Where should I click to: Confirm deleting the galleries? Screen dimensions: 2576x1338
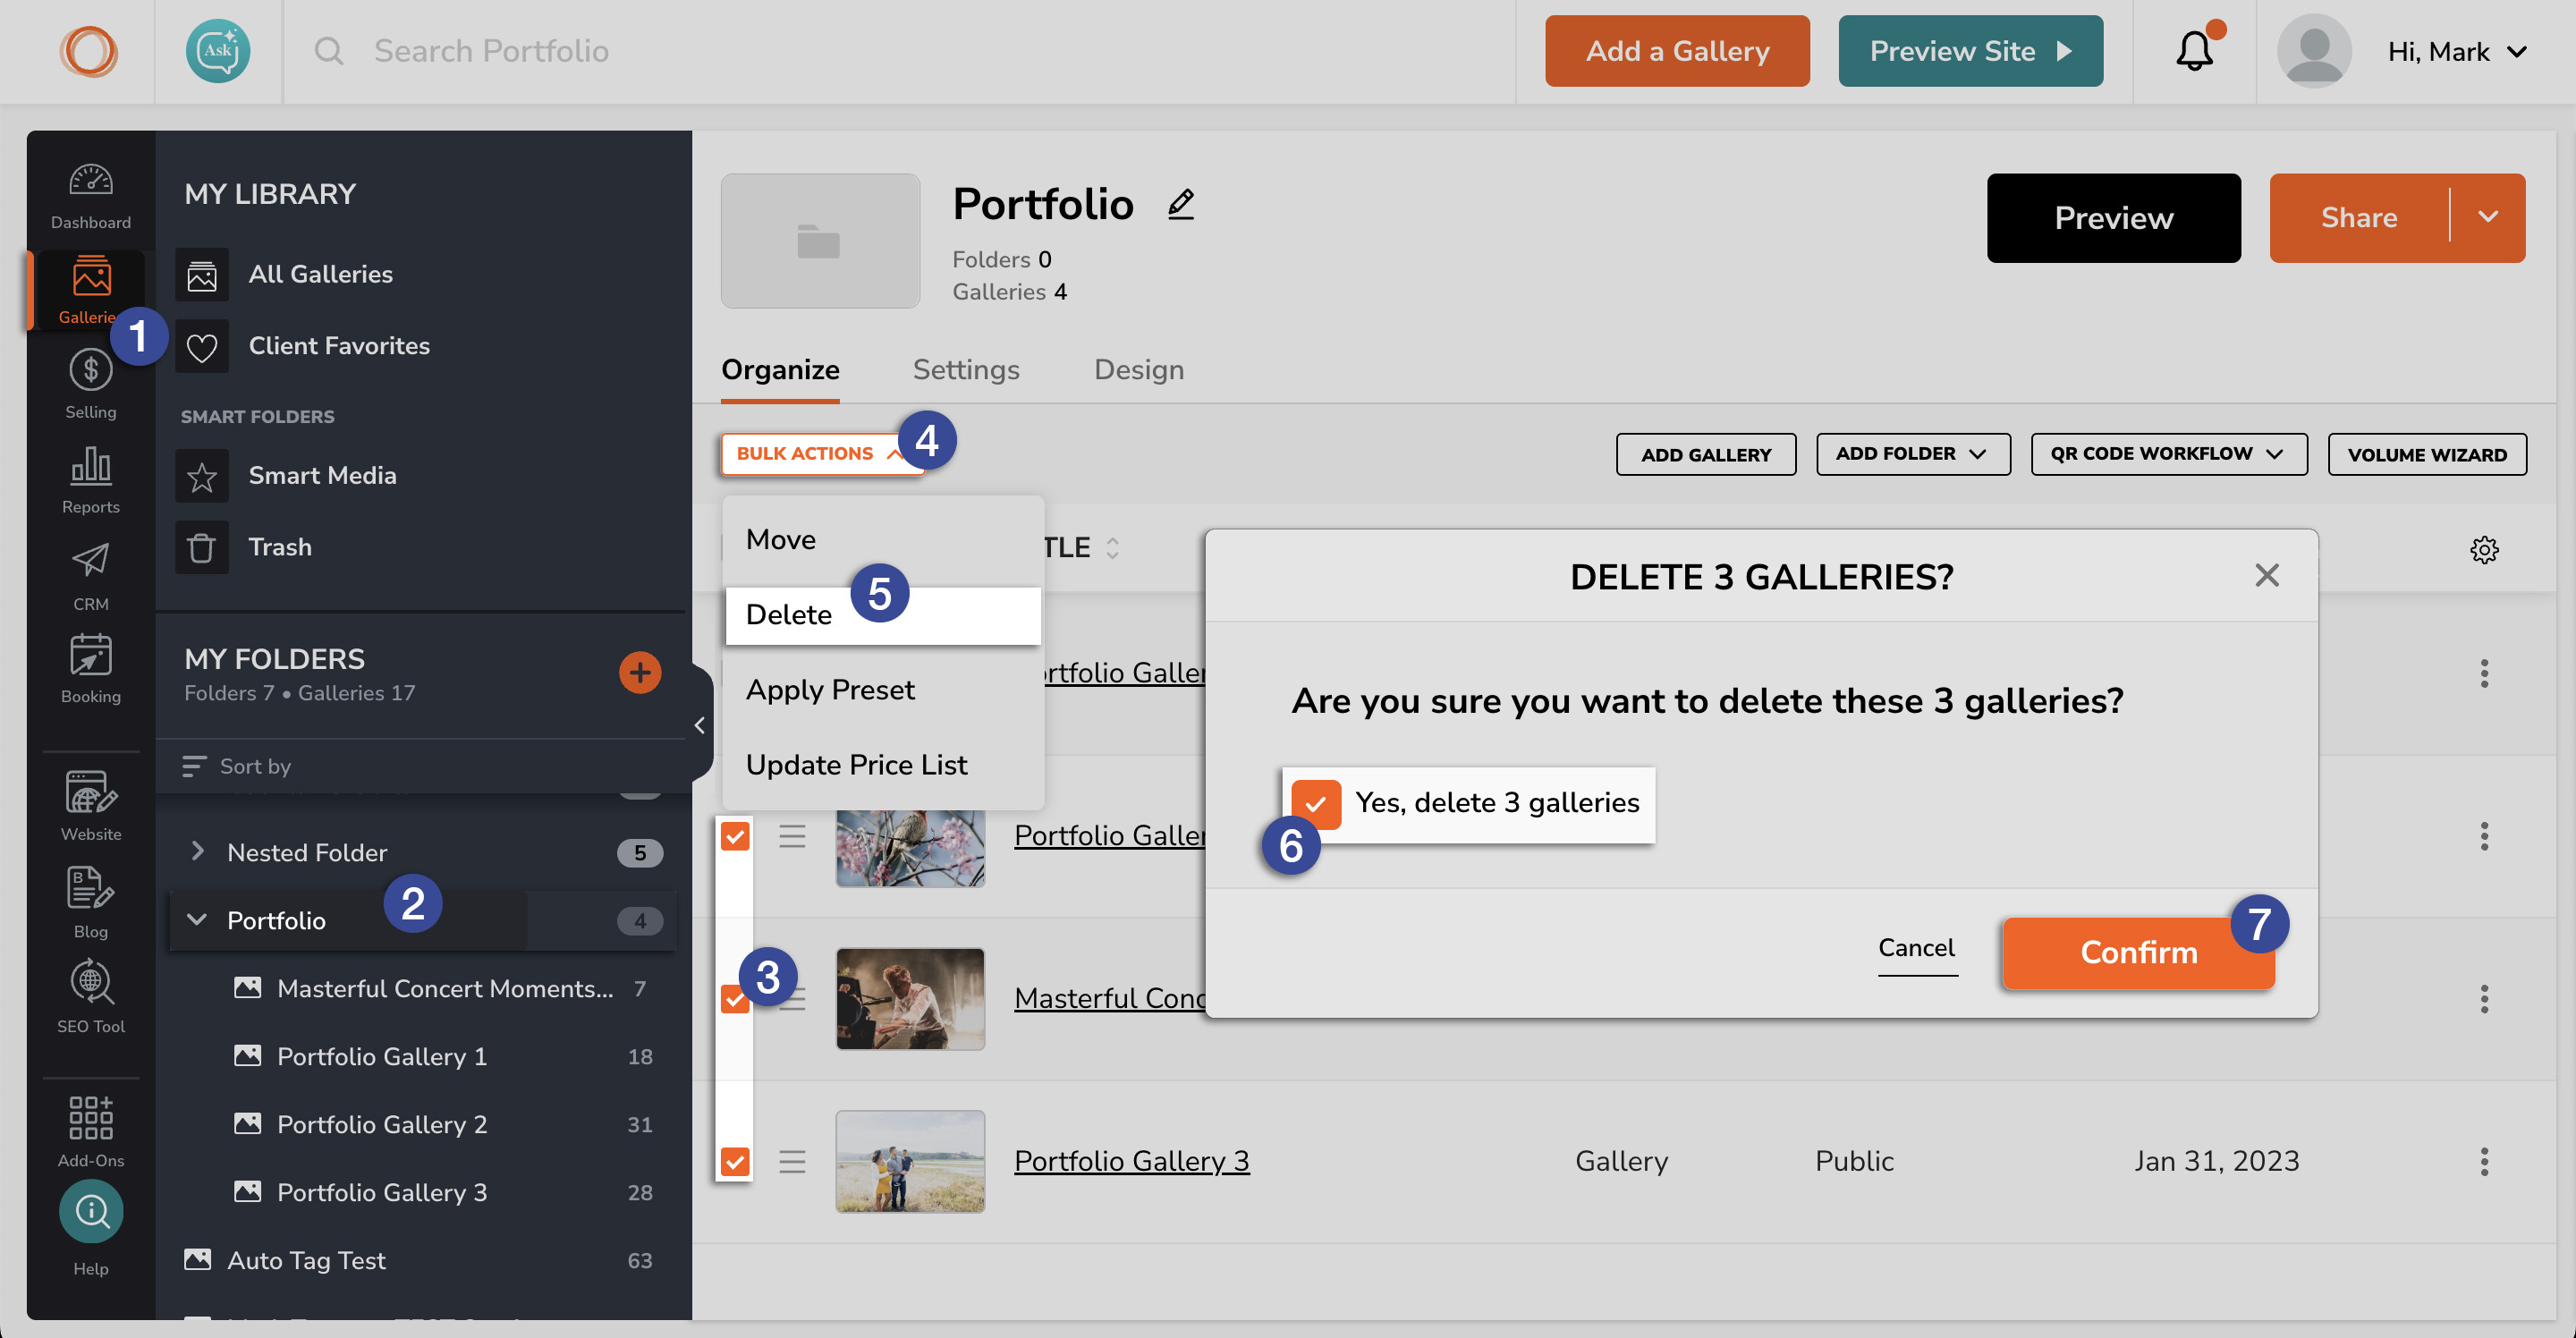(x=2138, y=953)
